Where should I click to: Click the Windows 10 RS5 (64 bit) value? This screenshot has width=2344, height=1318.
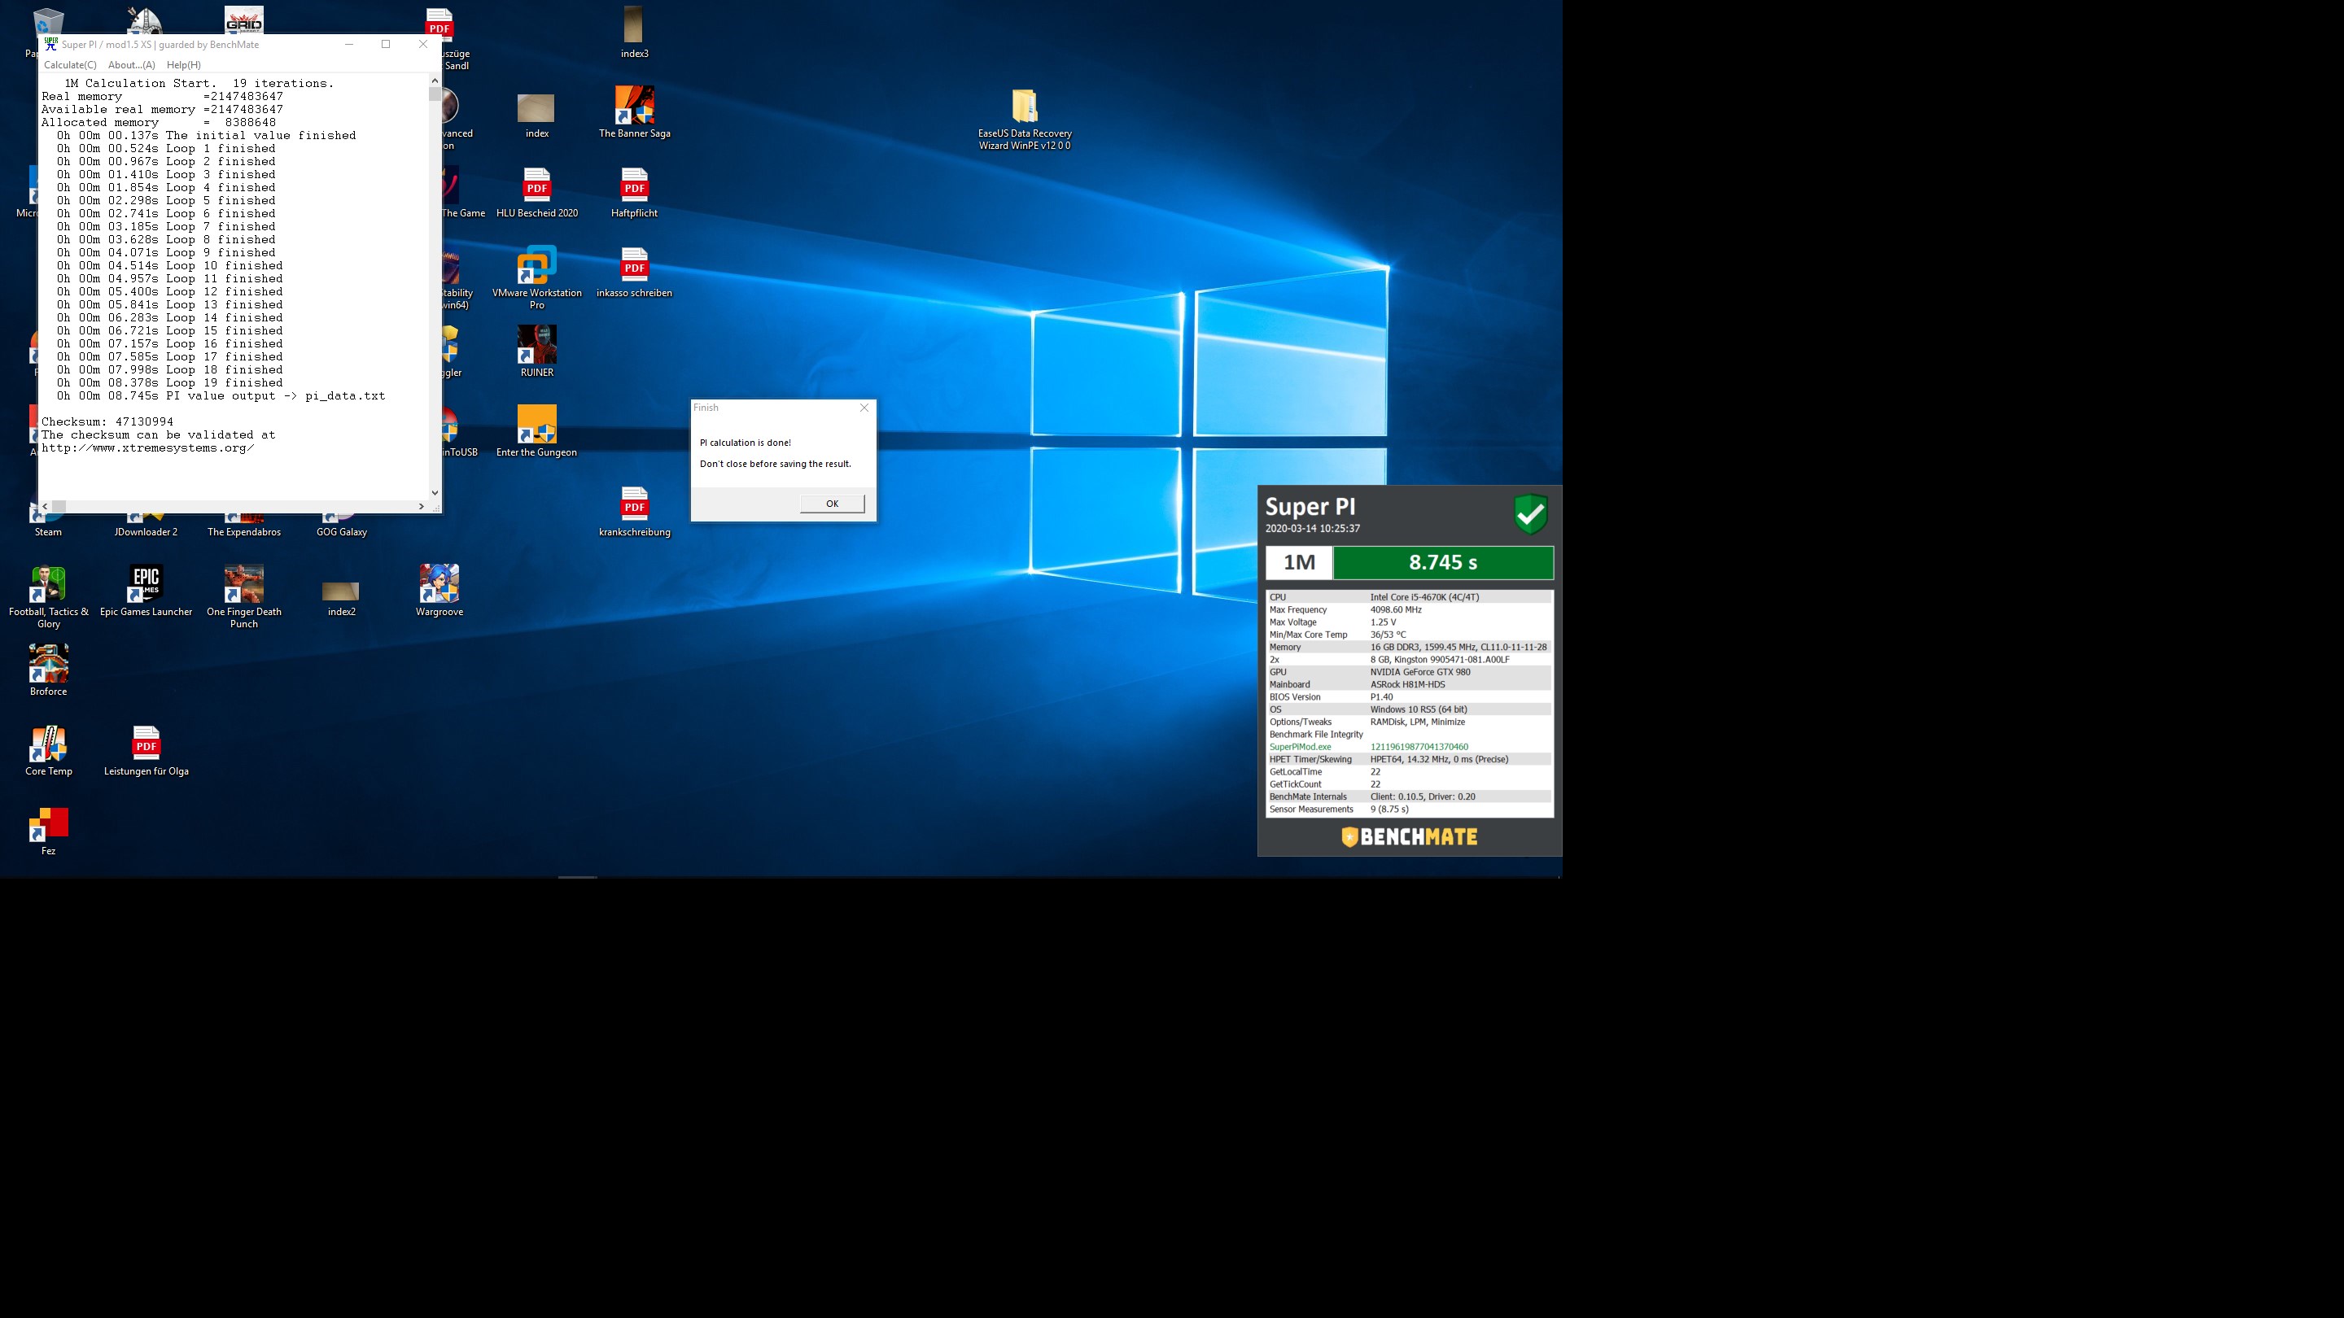click(x=1419, y=709)
